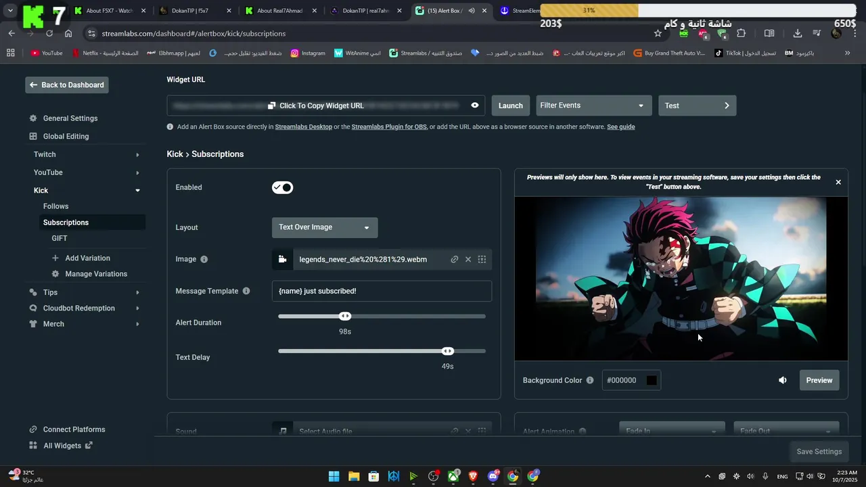Image resolution: width=866 pixels, height=487 pixels.
Task: Click the Preview button
Action: (x=819, y=380)
